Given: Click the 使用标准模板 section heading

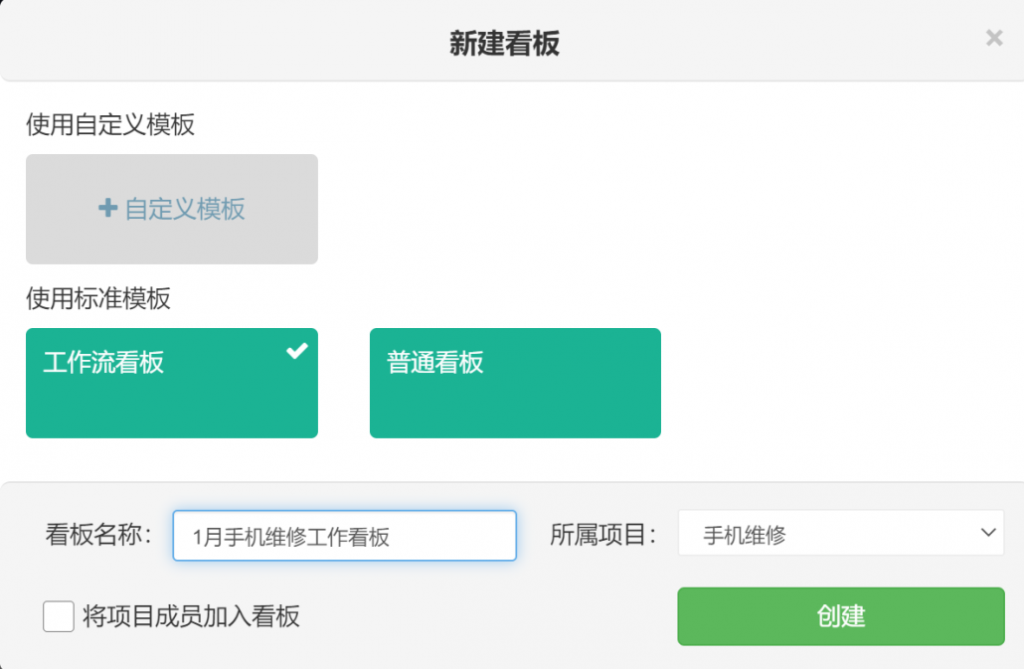Looking at the screenshot, I should tap(98, 298).
